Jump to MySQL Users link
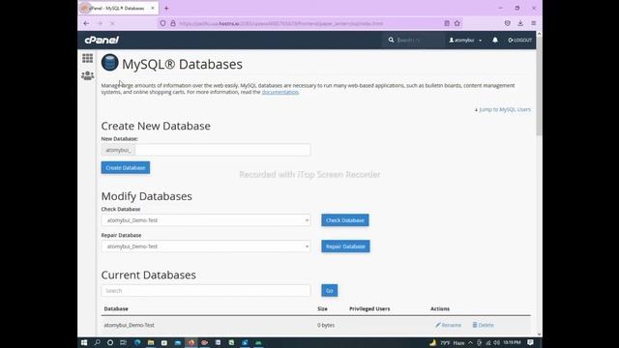This screenshot has width=619, height=348. pos(503,109)
